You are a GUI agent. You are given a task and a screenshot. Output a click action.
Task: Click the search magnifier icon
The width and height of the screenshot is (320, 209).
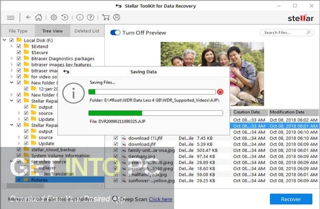(309, 32)
